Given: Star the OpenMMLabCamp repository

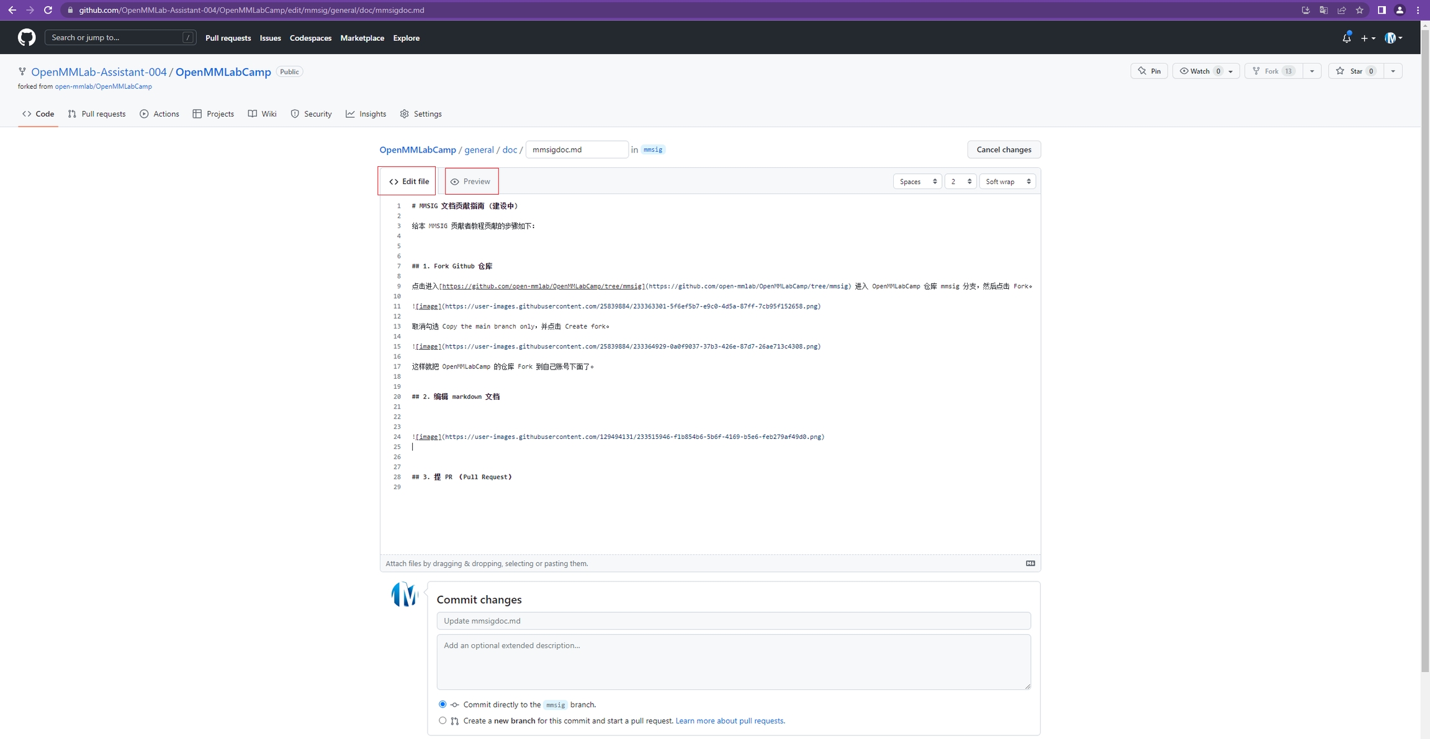Looking at the screenshot, I should pos(1356,71).
